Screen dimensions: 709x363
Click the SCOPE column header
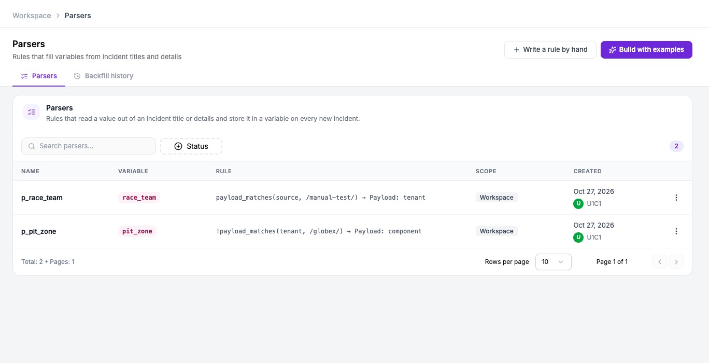click(486, 171)
